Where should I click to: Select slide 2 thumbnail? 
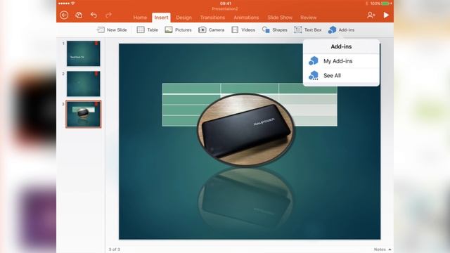pyautogui.click(x=84, y=84)
